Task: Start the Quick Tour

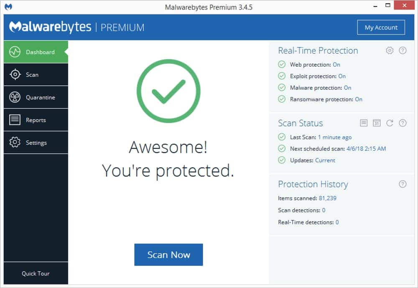Action: click(36, 273)
